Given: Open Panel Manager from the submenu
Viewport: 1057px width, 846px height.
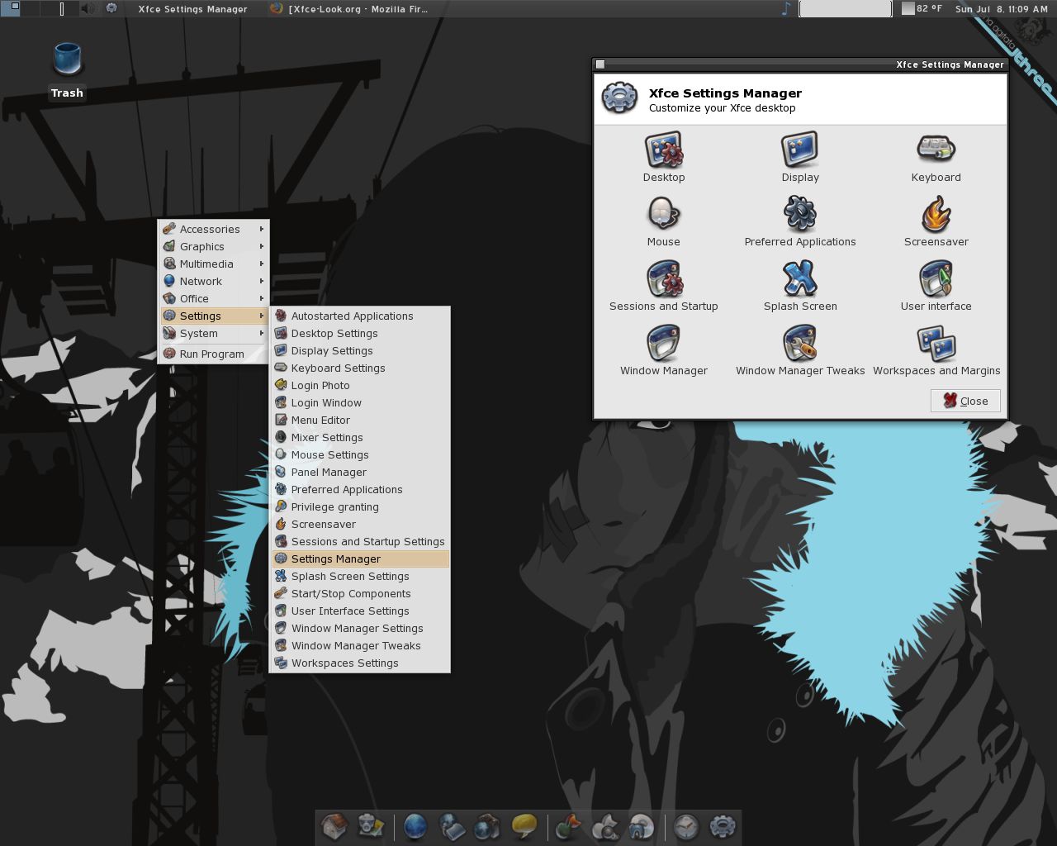Looking at the screenshot, I should (360, 472).
